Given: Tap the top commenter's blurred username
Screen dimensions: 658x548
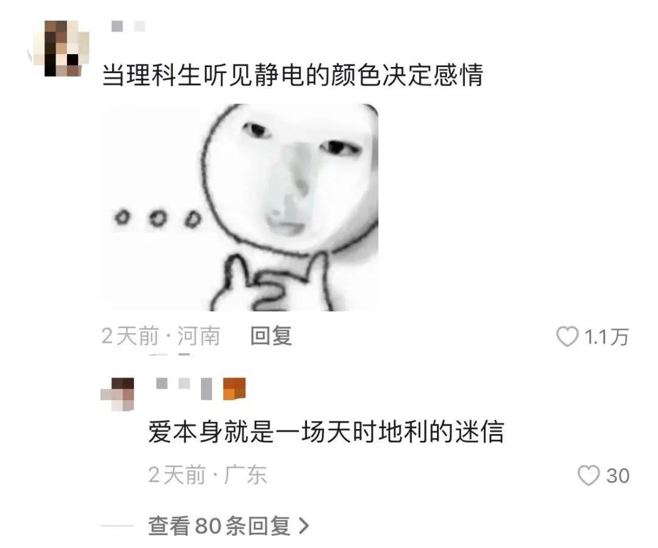Looking at the screenshot, I should coord(129,26).
